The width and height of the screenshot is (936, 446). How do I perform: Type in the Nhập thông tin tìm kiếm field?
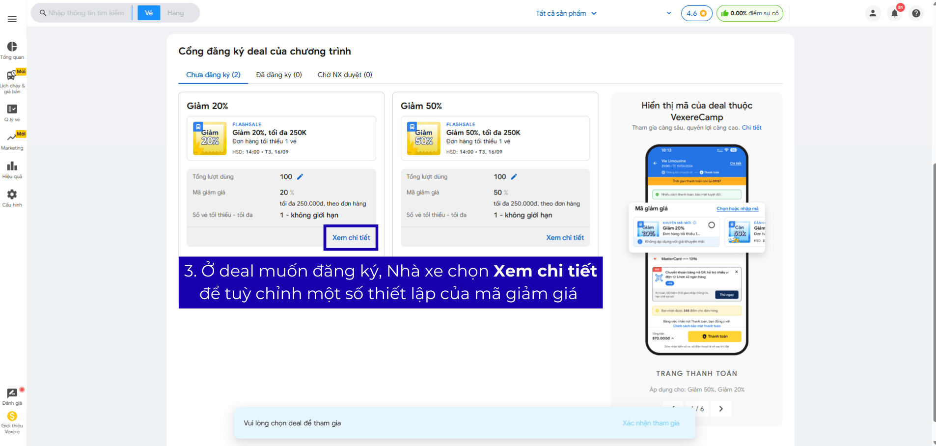86,13
